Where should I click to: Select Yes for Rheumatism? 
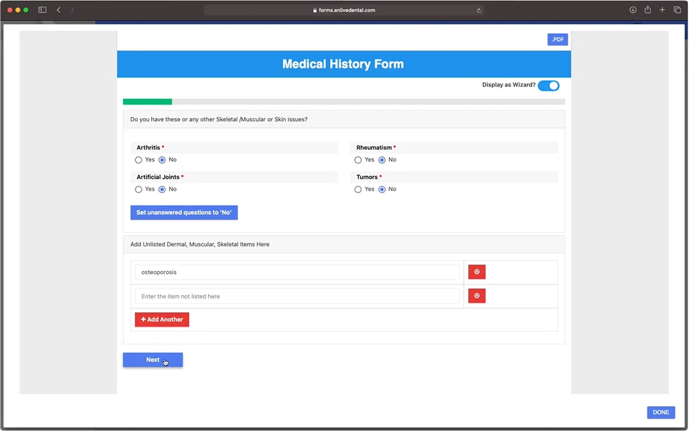(x=358, y=160)
